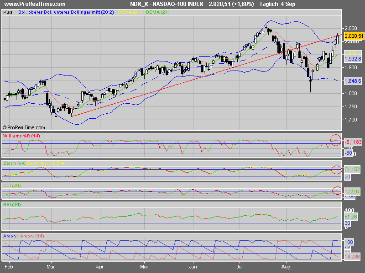
Task: Click the 2.020,51 (+1,60%) quote in header
Action: pos(231,4)
